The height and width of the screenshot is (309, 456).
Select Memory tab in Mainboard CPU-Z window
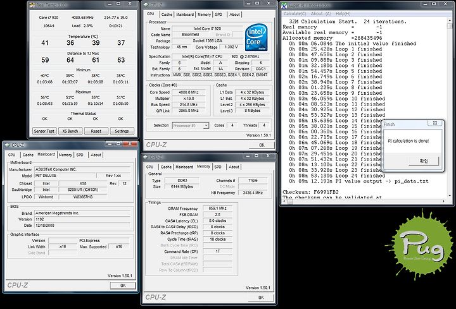pos(65,155)
